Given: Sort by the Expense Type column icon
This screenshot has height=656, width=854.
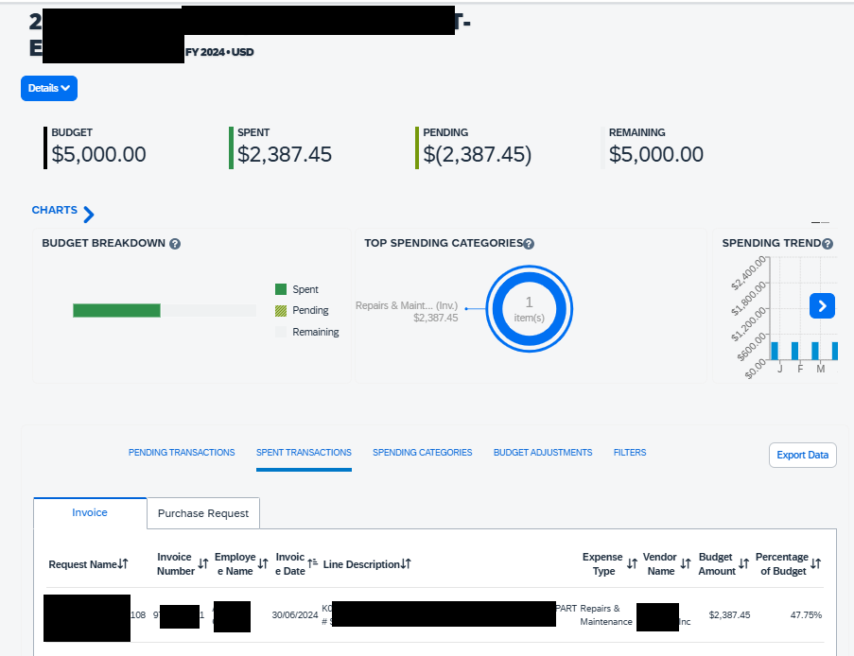Looking at the screenshot, I should click(632, 564).
